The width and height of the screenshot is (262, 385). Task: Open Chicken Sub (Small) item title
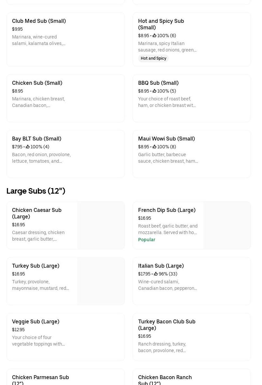pos(37,83)
